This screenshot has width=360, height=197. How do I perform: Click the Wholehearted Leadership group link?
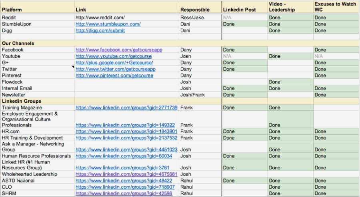coord(126,174)
